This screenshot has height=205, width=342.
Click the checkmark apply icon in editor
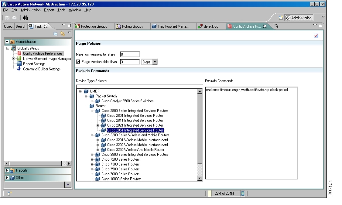pyautogui.click(x=316, y=35)
